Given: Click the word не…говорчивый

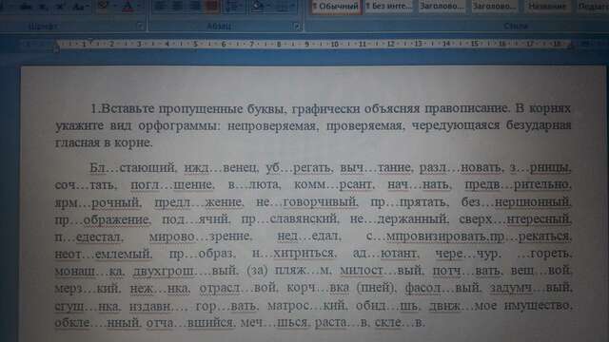Looking at the screenshot, I should [x=307, y=202].
